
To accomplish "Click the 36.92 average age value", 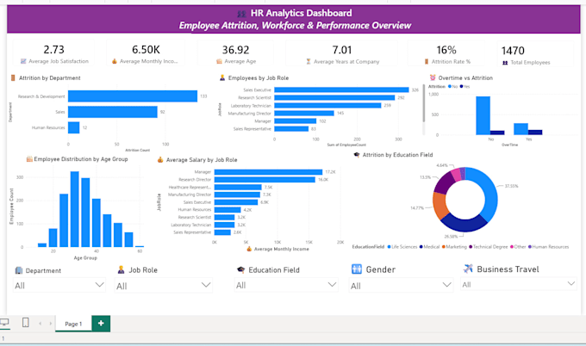I will [x=235, y=50].
